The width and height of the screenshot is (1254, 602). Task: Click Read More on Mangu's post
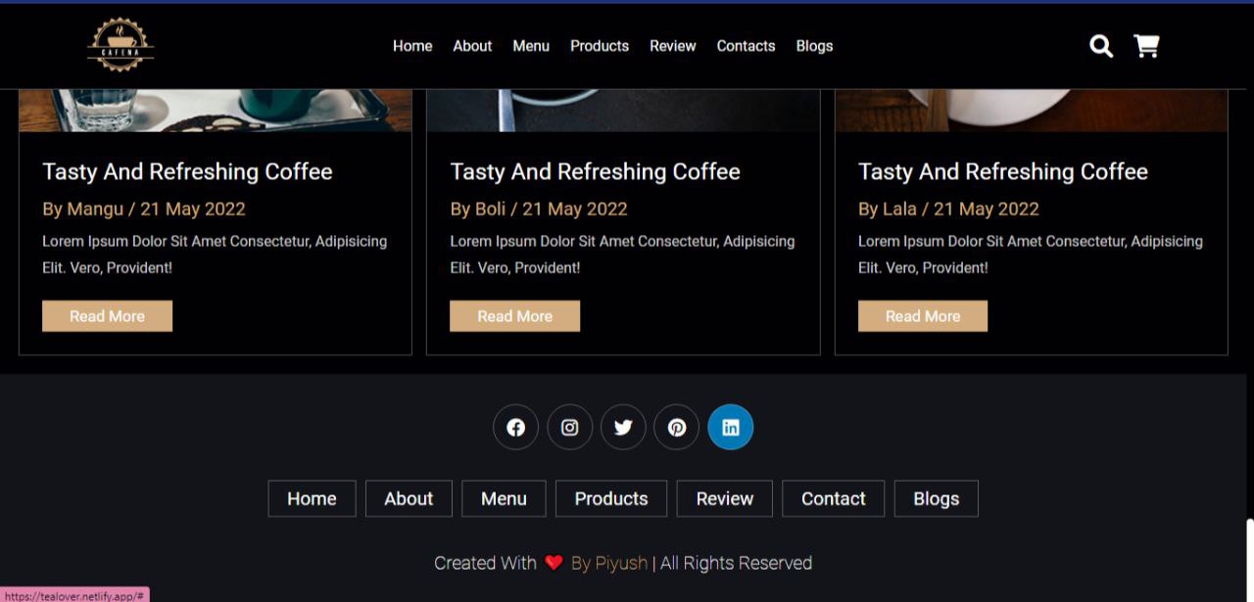pyautogui.click(x=107, y=316)
